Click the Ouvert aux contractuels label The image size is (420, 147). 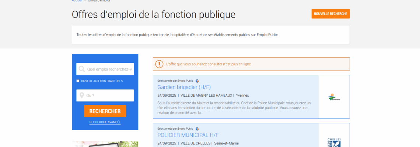pyautogui.click(x=102, y=81)
